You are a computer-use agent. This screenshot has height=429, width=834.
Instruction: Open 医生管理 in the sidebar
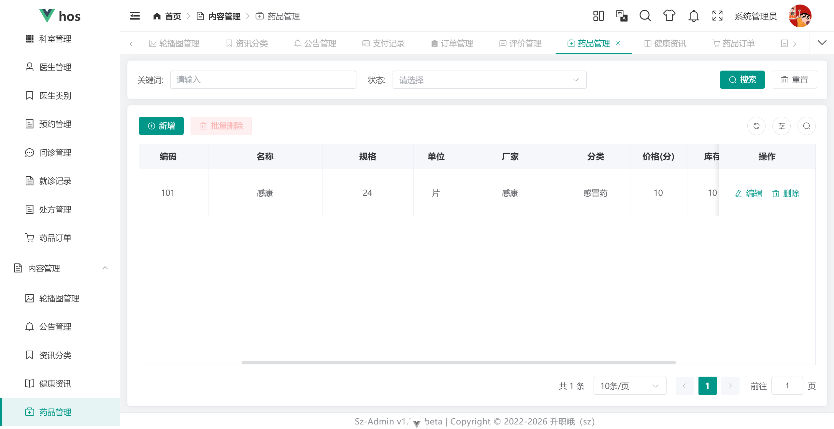click(x=55, y=67)
